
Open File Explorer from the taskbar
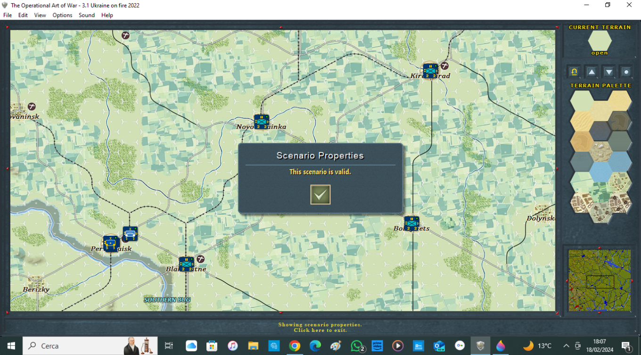[253, 346]
